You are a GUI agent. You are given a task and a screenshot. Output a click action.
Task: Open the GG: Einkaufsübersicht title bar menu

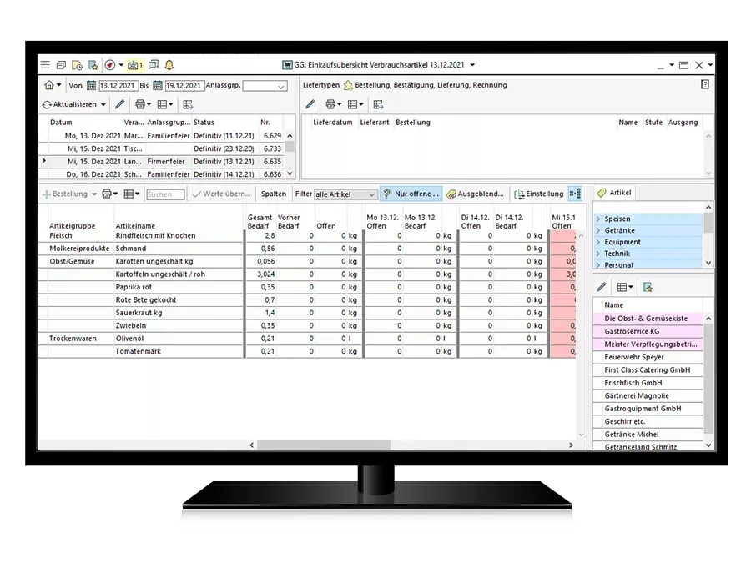point(471,64)
